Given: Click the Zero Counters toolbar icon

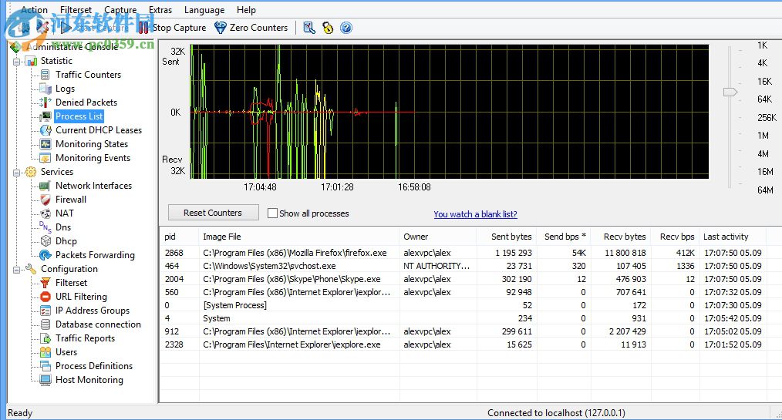Looking at the screenshot, I should 221,28.
